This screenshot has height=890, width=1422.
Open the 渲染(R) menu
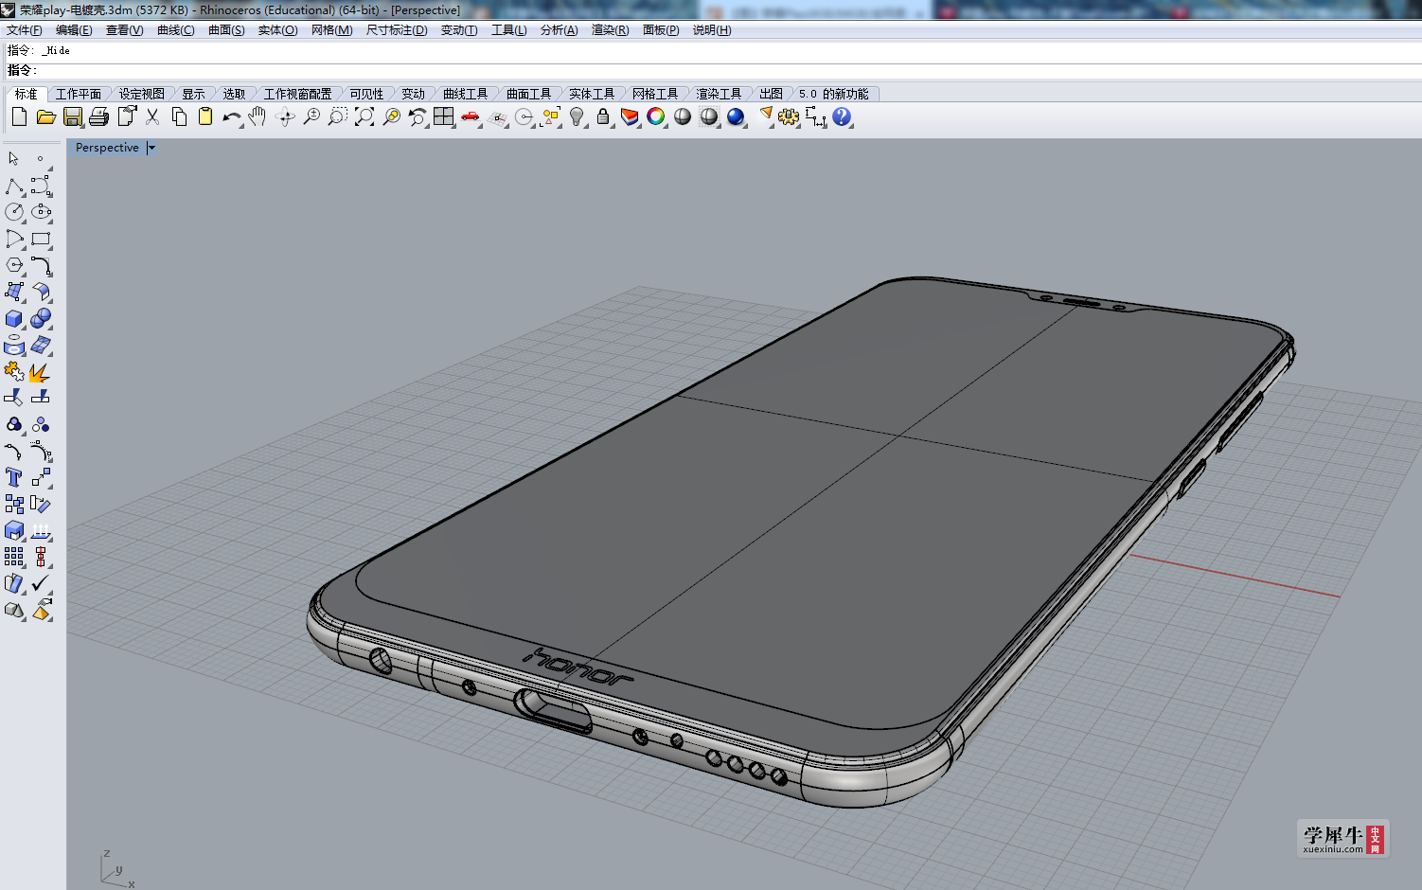(611, 30)
